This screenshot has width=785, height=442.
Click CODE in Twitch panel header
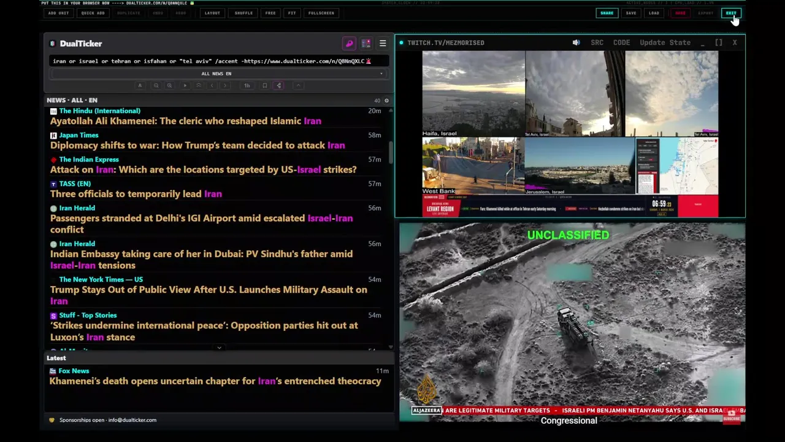(x=621, y=42)
